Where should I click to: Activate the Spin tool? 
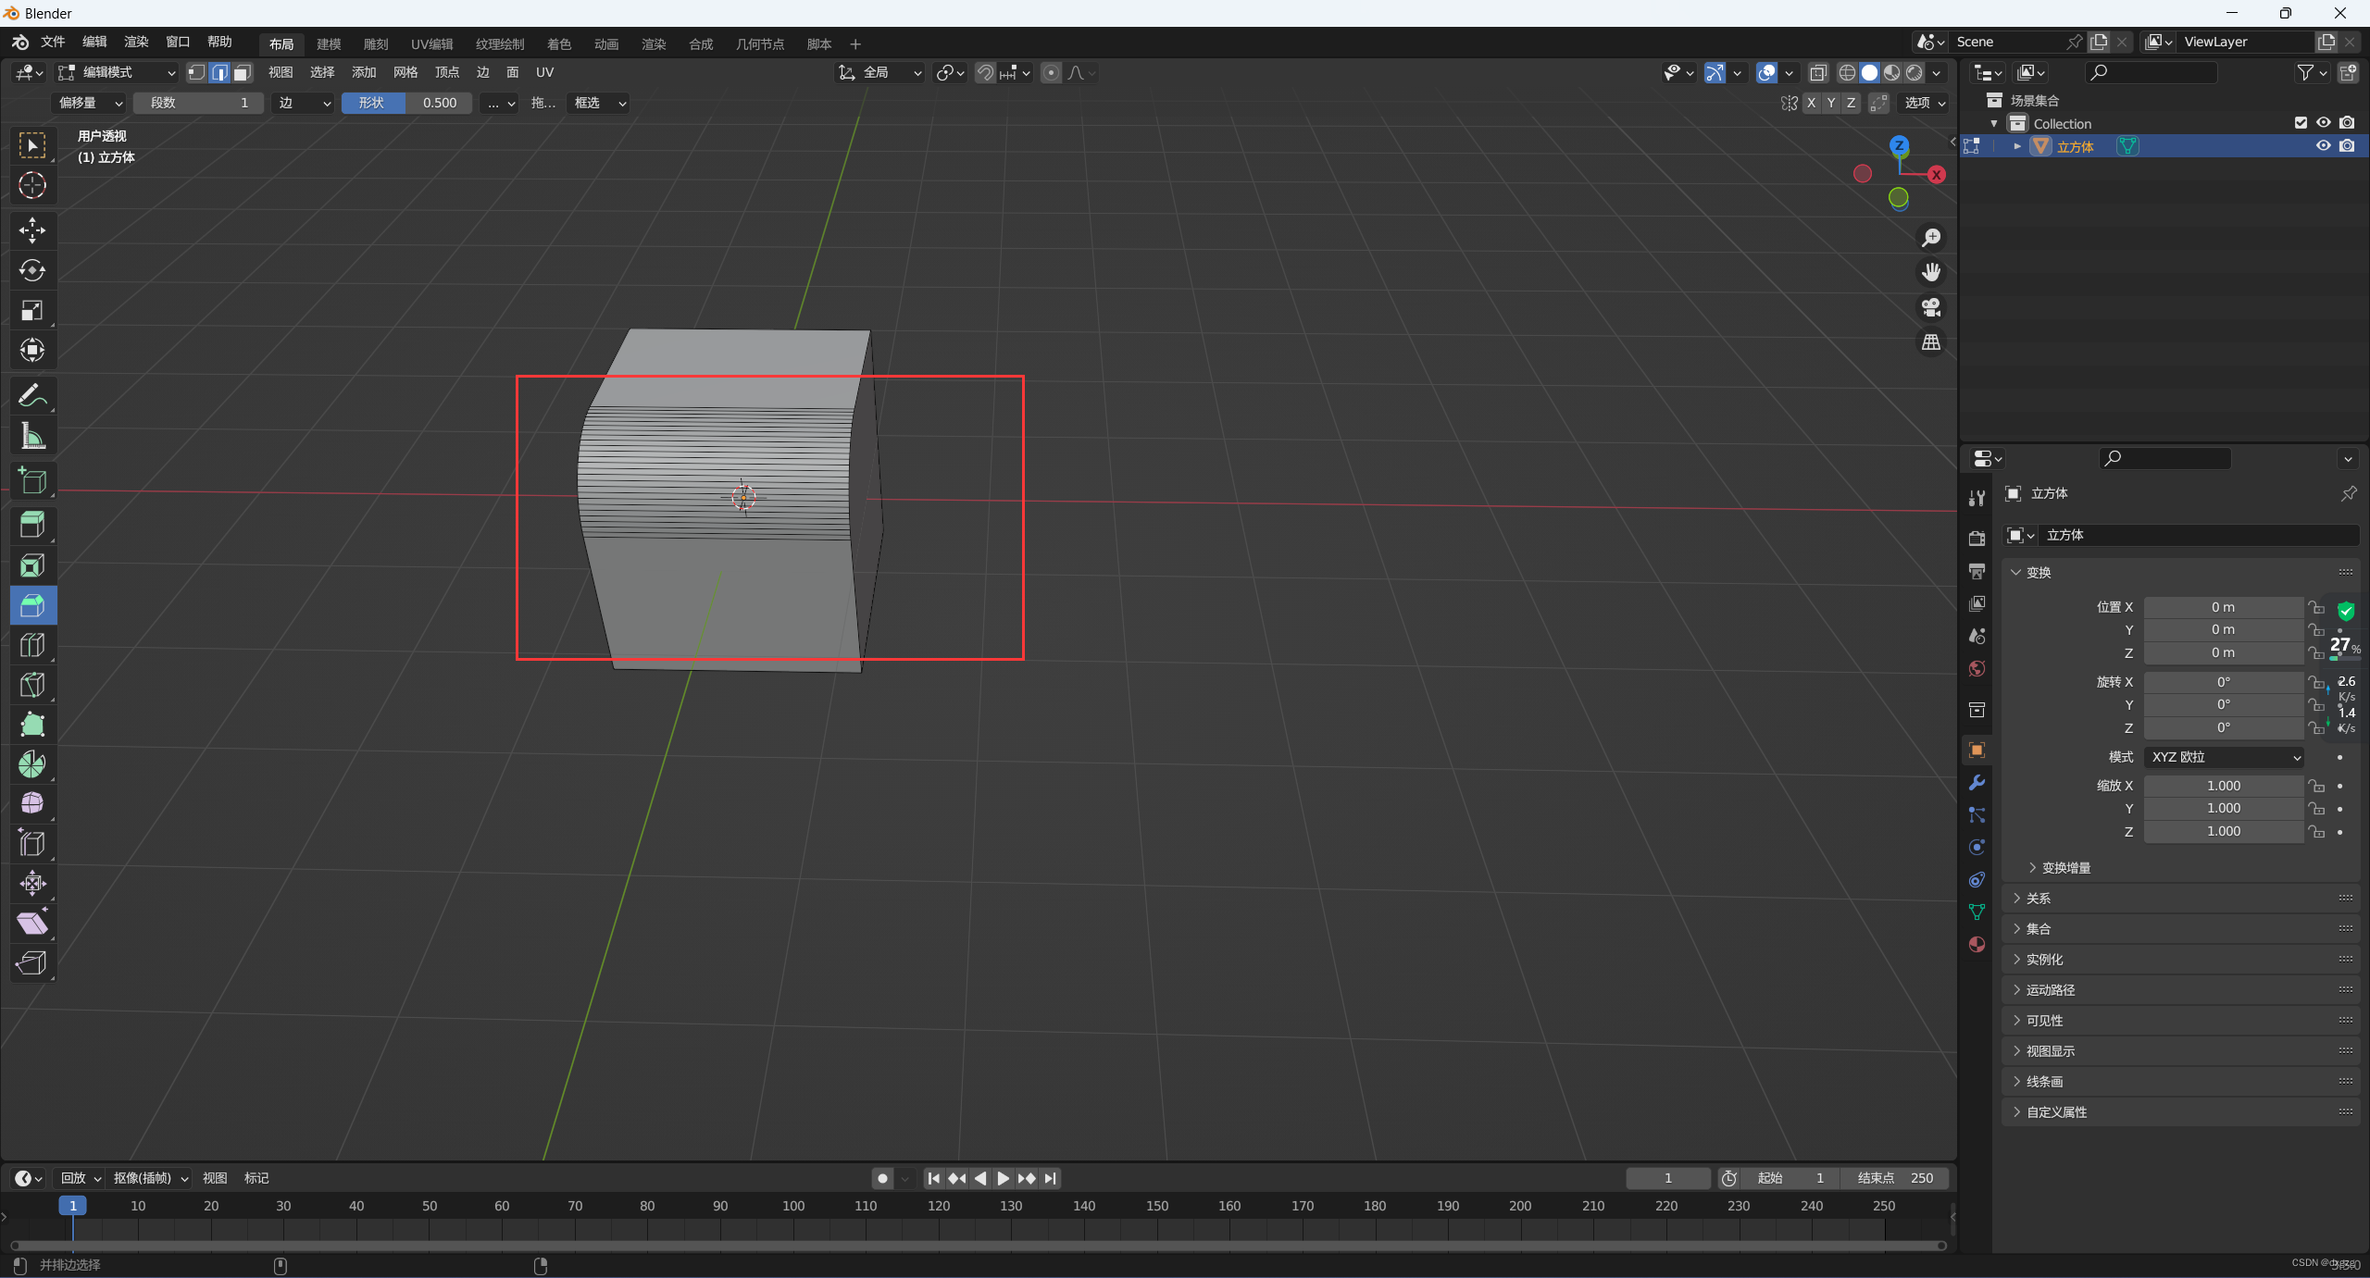tap(32, 764)
